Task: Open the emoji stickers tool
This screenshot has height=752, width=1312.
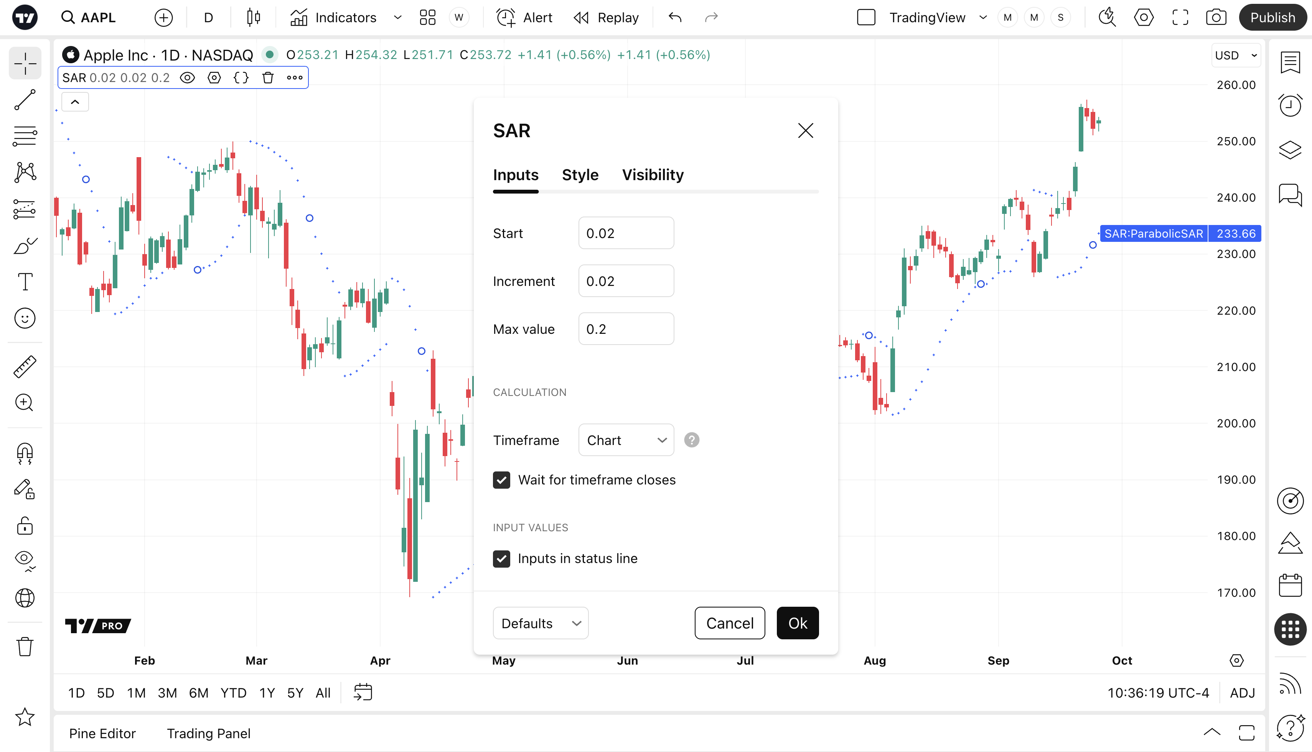Action: 25,318
